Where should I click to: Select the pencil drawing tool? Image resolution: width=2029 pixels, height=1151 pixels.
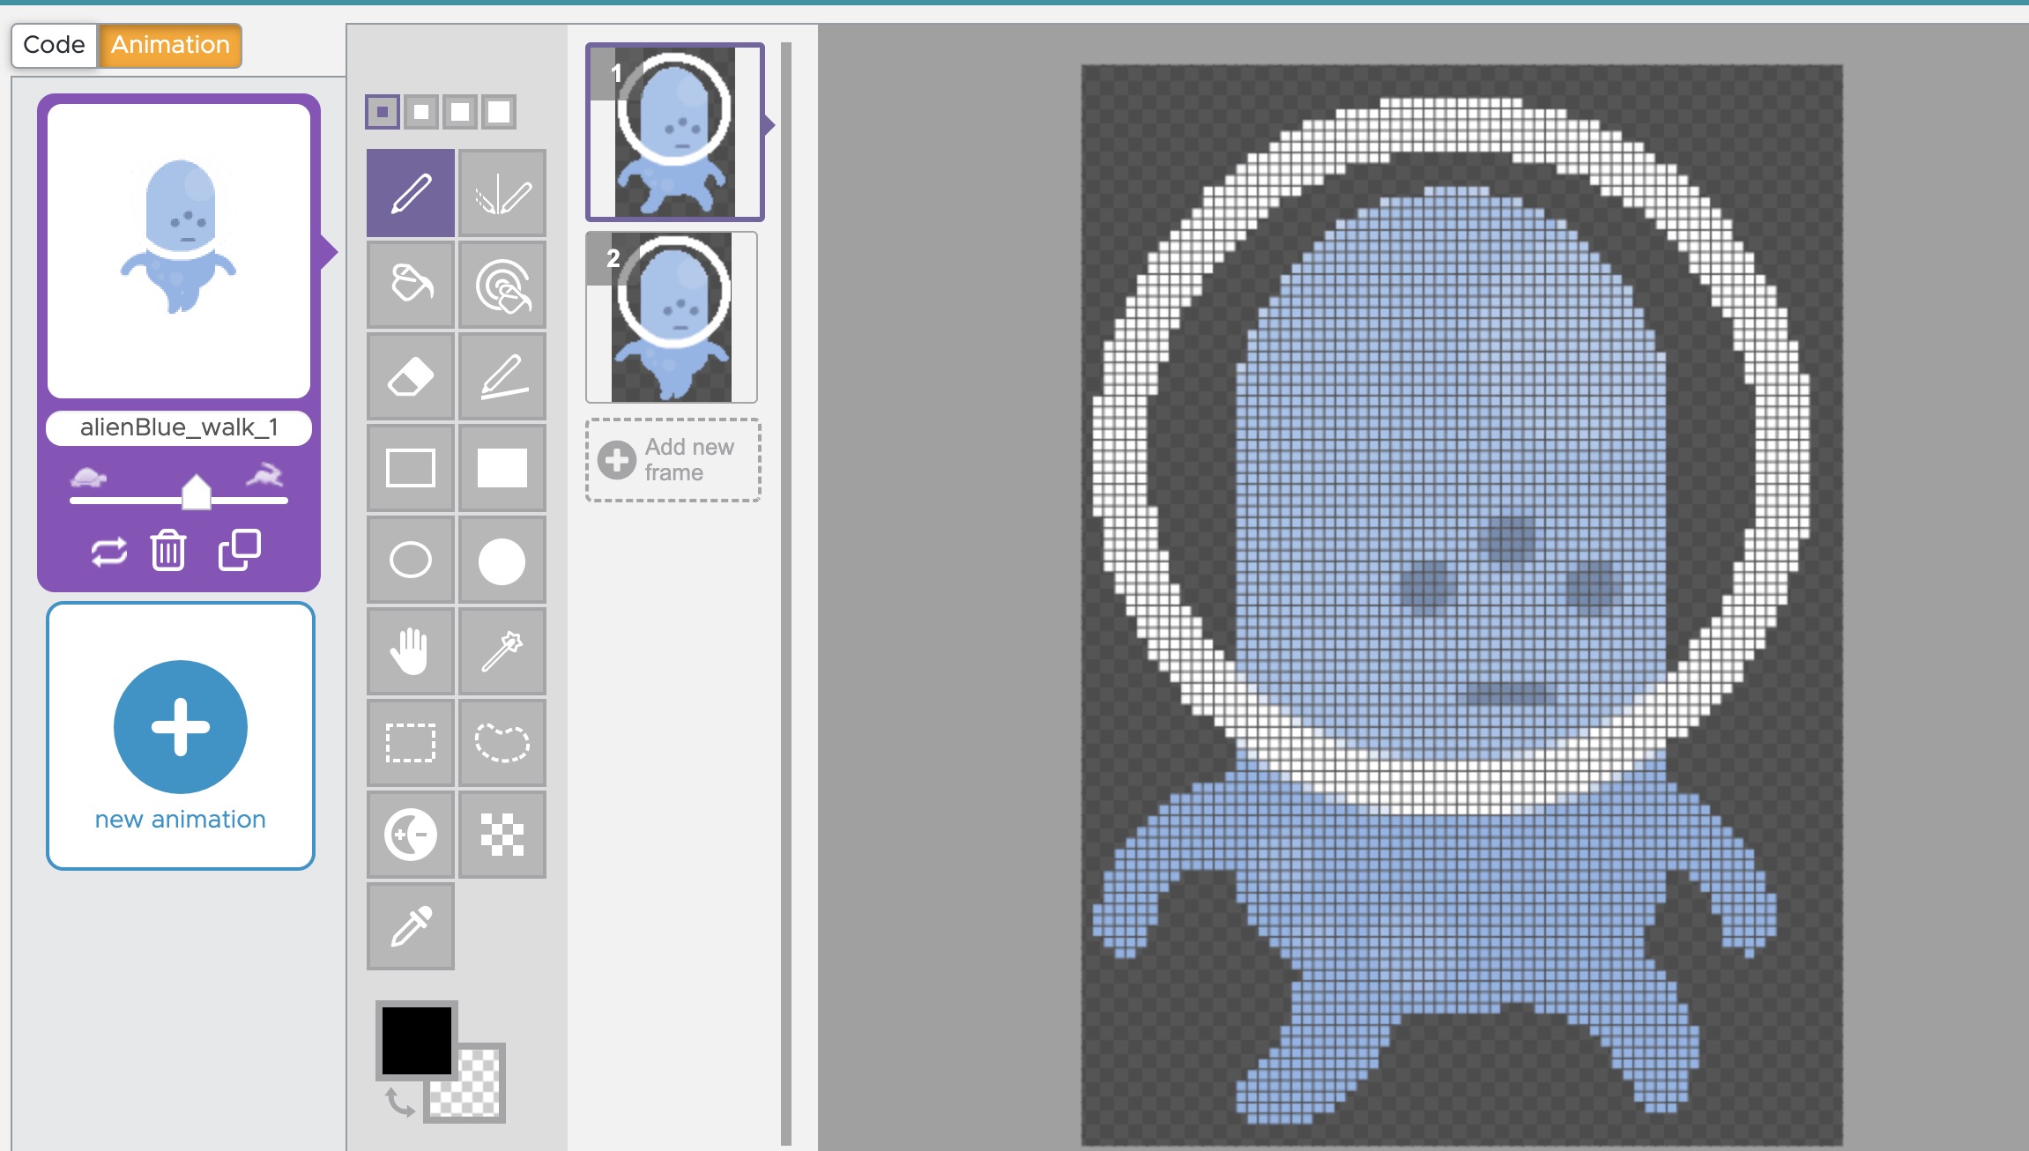coord(411,193)
